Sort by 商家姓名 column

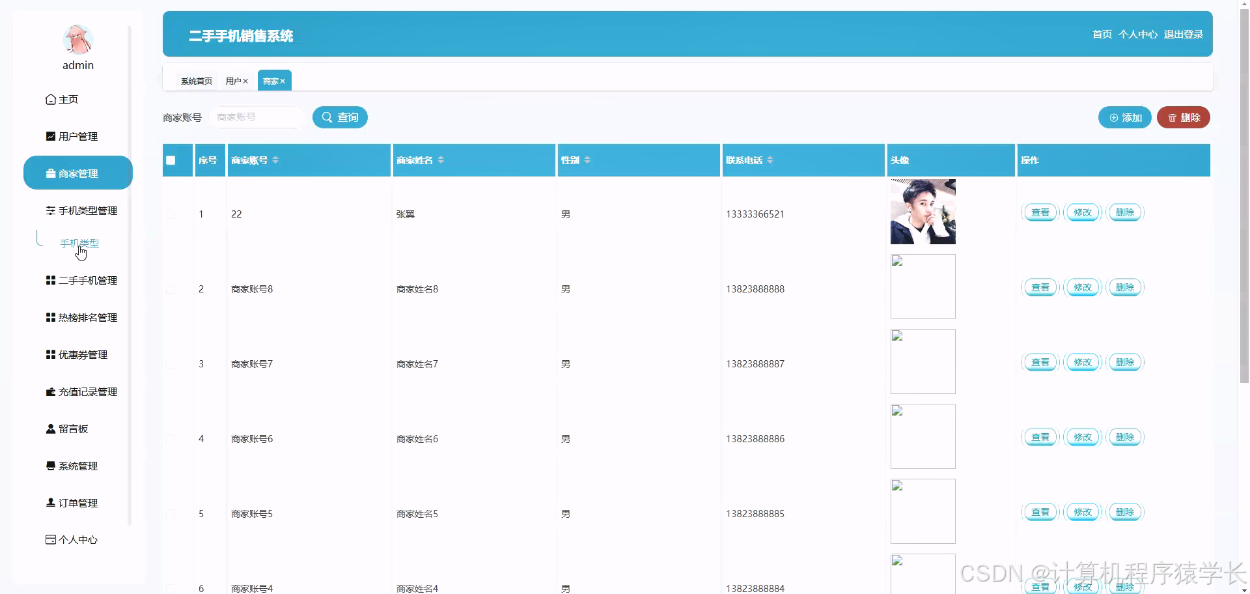(x=441, y=160)
